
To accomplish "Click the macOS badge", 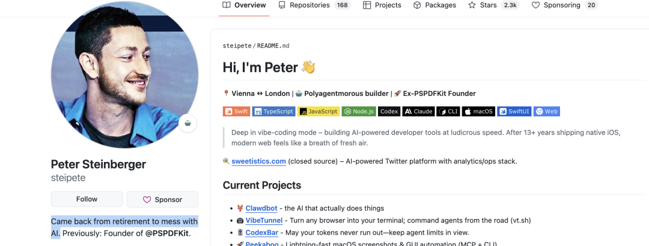I will pos(479,111).
